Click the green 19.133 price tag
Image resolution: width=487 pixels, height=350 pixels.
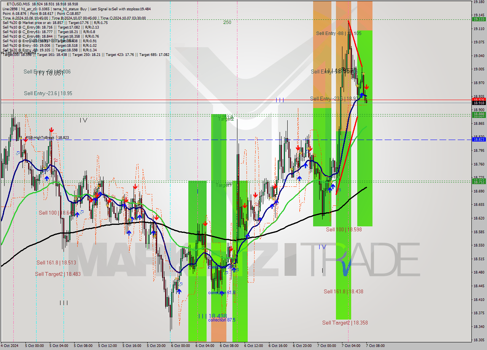[x=479, y=19]
